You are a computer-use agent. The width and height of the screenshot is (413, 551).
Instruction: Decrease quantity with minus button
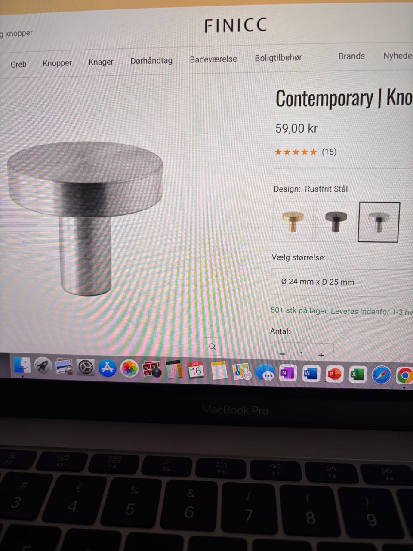[x=282, y=354]
